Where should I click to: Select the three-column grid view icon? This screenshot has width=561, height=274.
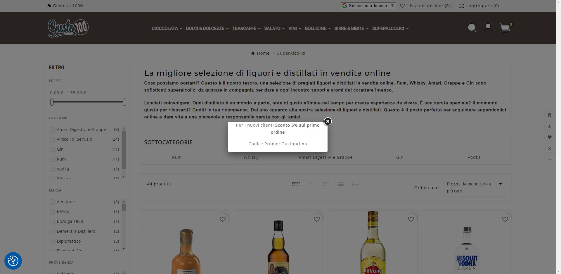click(x=311, y=184)
